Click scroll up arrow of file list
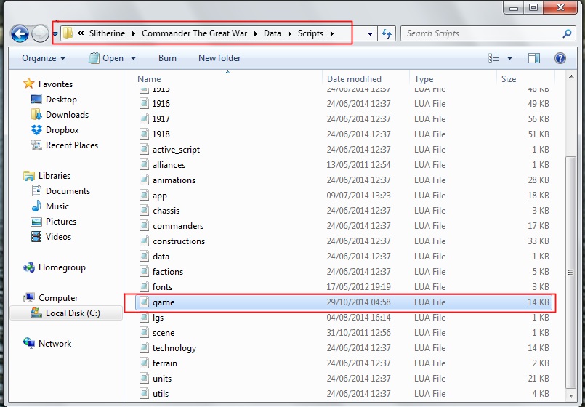 pos(570,77)
